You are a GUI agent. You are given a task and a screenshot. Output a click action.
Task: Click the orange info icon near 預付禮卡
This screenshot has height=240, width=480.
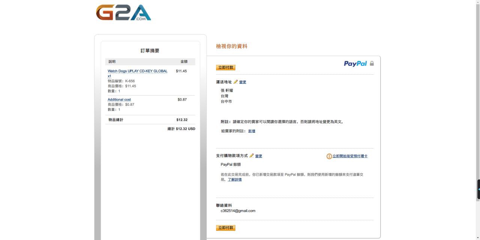[x=329, y=156]
